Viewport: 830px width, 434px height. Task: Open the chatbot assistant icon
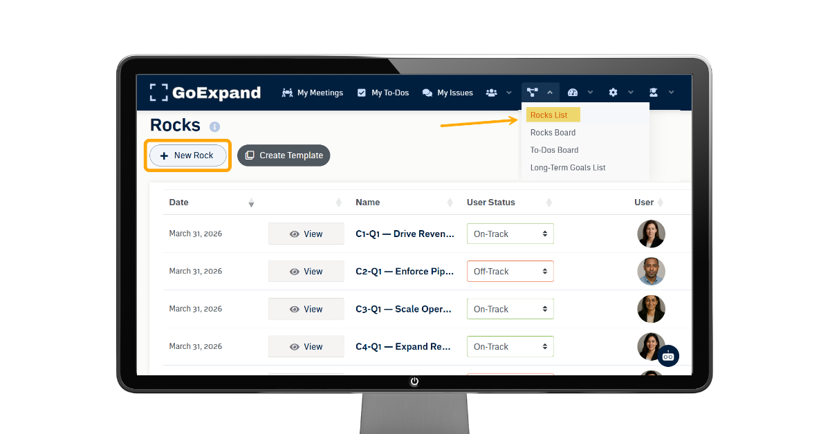point(668,357)
